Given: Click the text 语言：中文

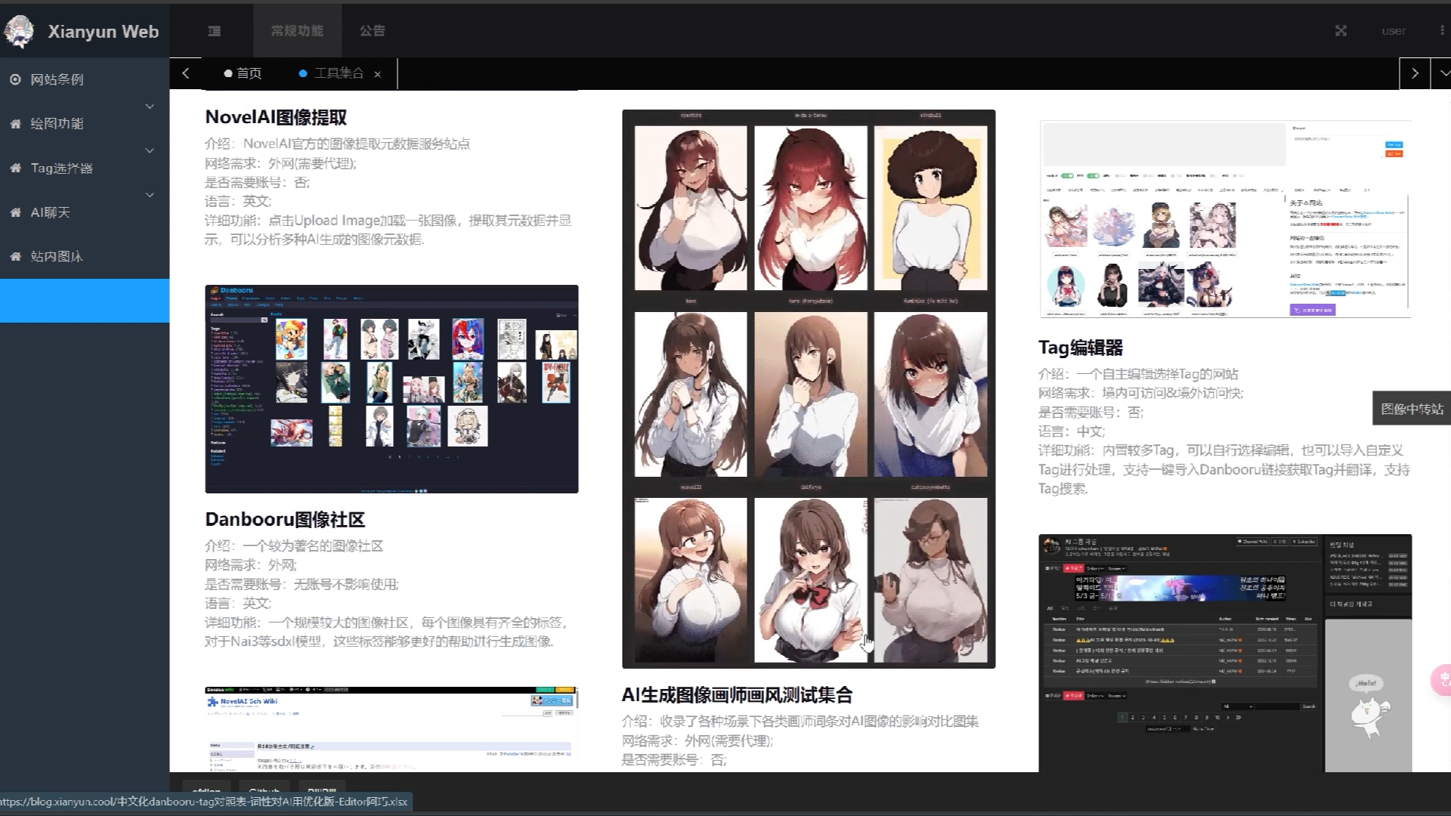Looking at the screenshot, I should point(1072,431).
